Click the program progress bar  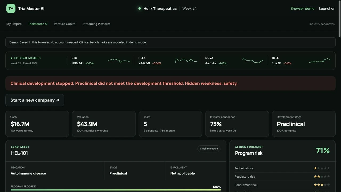coord(116,190)
